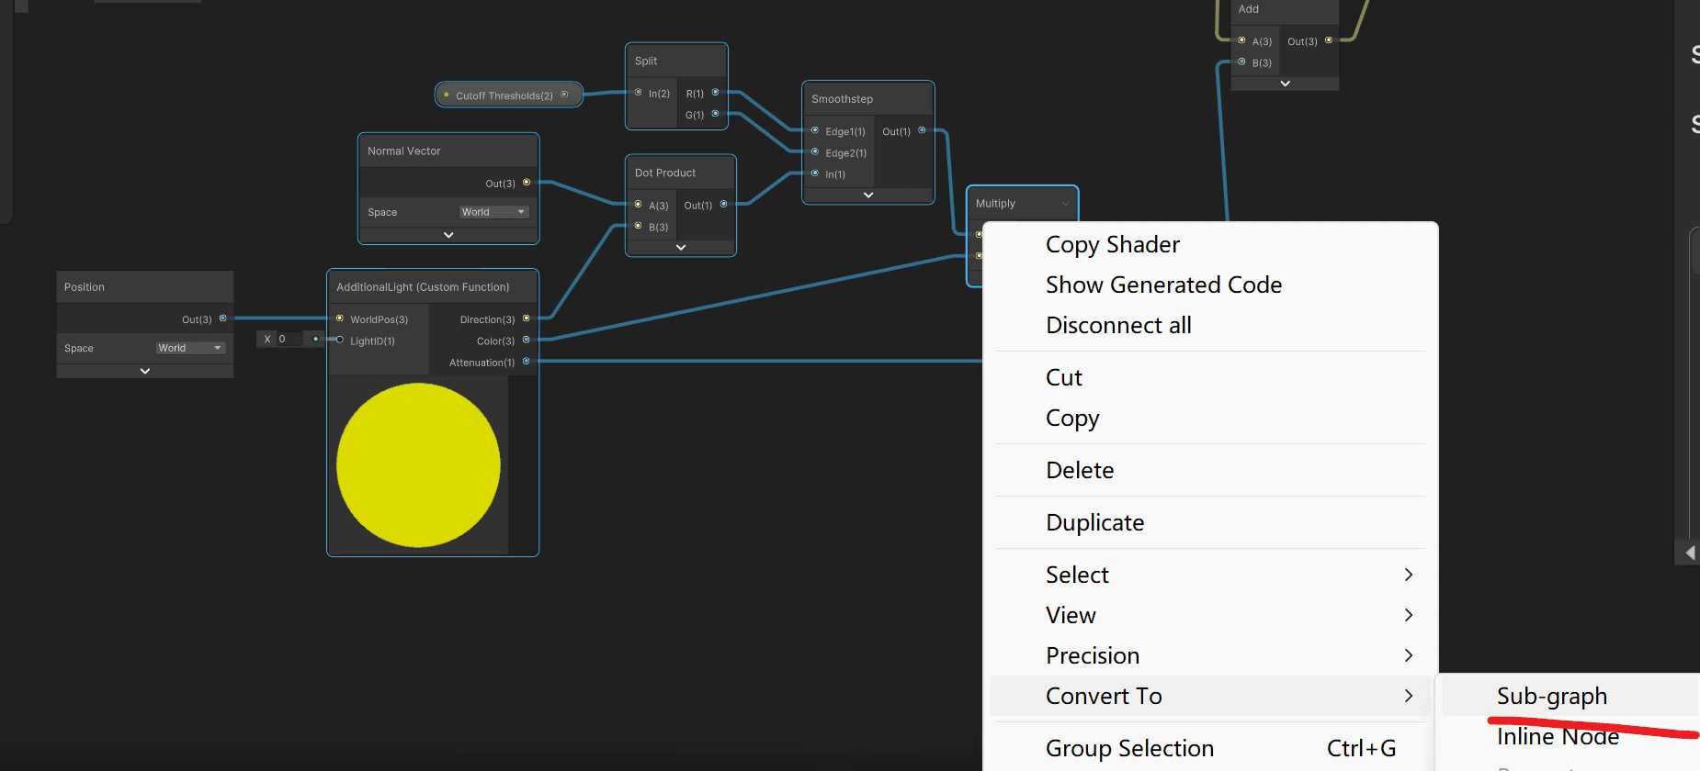The image size is (1700, 771).
Task: Open the Normal Vector Space dropdown
Action: coord(494,212)
